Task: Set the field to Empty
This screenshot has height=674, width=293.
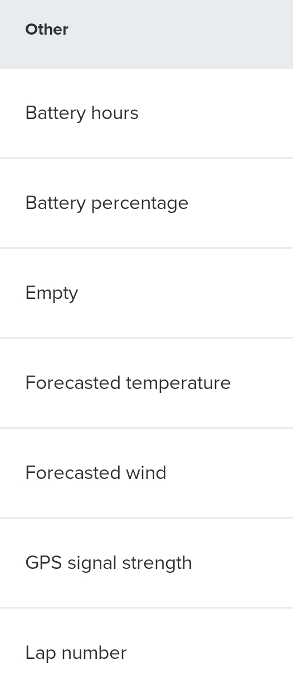Action: tap(146, 293)
